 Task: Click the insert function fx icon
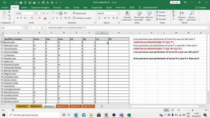(42, 28)
